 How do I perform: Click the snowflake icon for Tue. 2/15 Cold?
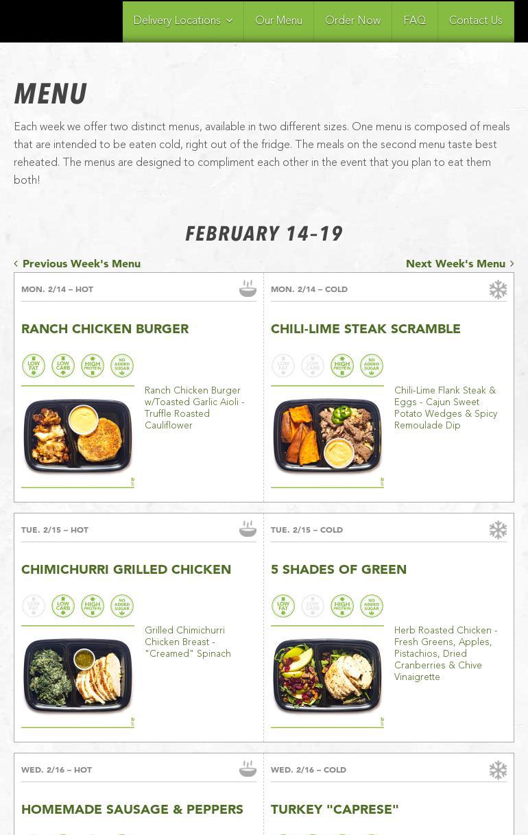(498, 530)
